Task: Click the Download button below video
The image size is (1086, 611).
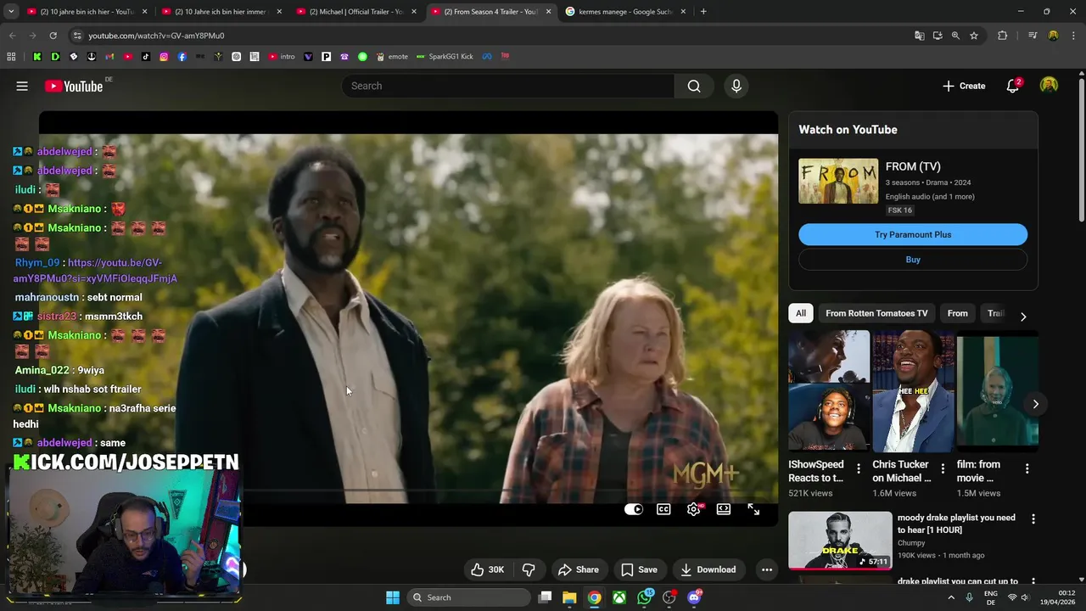Action: pyautogui.click(x=708, y=569)
